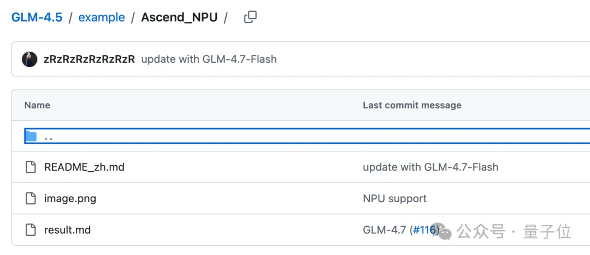Screen dimensions: 590x255
Task: Click the file icon beside README_zh.md
Action: click(31, 167)
